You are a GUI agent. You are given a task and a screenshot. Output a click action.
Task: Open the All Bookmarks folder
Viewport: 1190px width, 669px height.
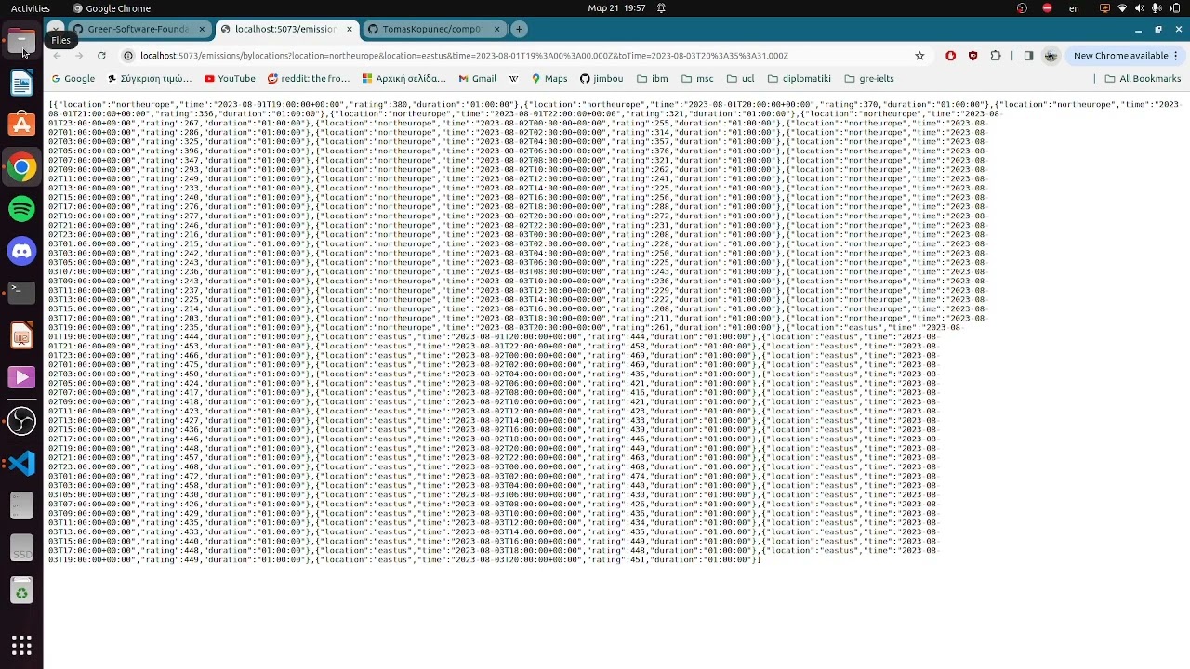[1143, 79]
